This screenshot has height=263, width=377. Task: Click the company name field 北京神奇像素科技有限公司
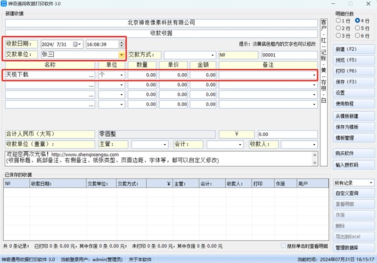[x=161, y=23]
